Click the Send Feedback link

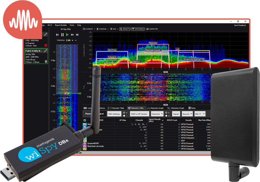coord(240,25)
